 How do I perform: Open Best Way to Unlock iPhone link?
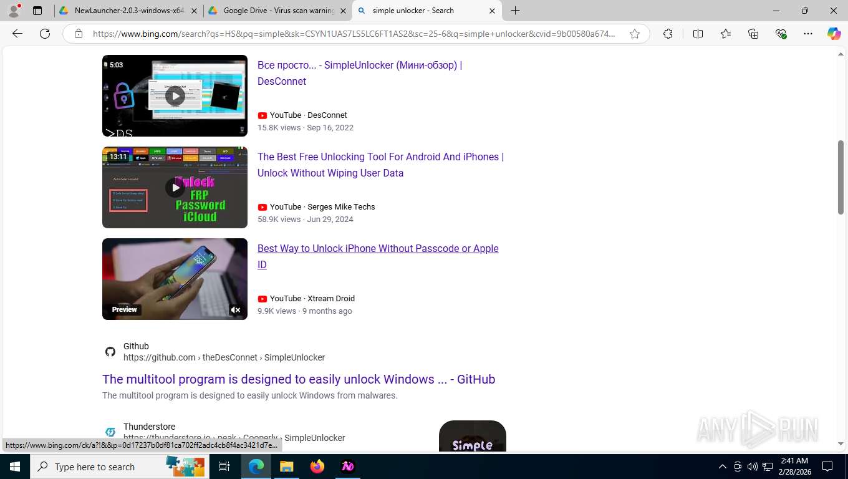point(378,256)
